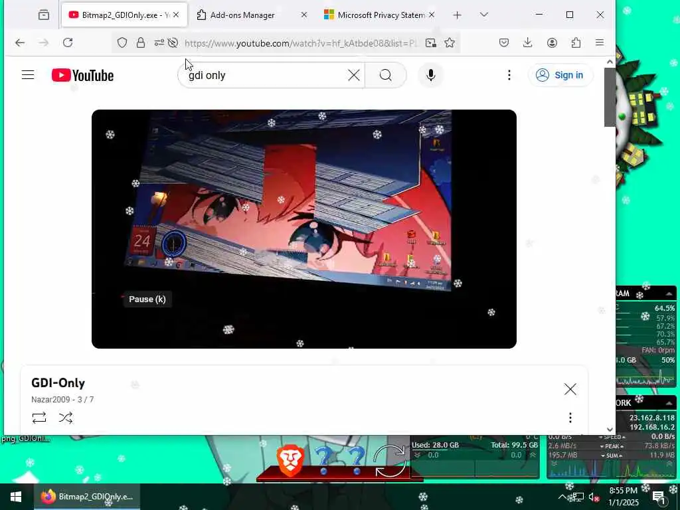Image resolution: width=680 pixels, height=510 pixels.
Task: Open Nazar2009 channel link
Action: point(50,399)
